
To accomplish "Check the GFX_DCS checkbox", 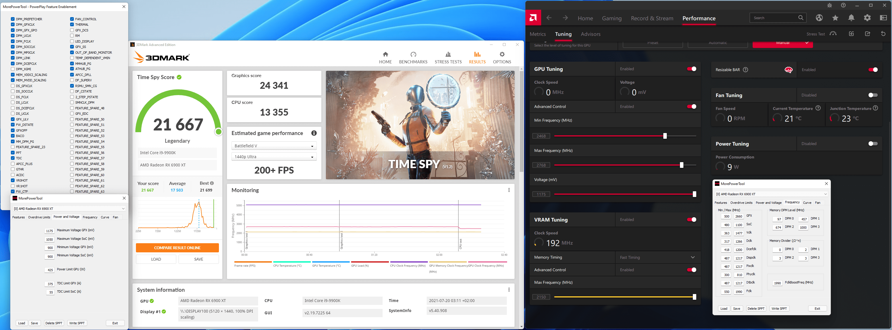I will point(72,30).
